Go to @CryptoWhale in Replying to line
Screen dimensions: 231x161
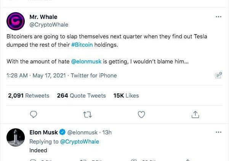click(x=79, y=142)
